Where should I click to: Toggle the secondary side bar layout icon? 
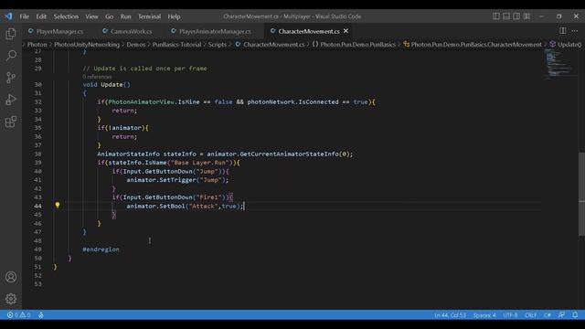[x=516, y=16]
